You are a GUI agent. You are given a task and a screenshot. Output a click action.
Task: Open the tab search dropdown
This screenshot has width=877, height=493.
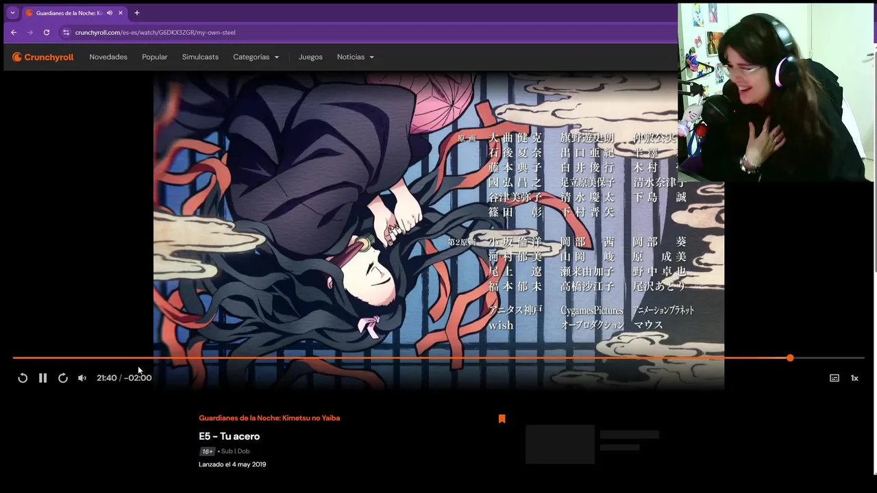click(12, 13)
